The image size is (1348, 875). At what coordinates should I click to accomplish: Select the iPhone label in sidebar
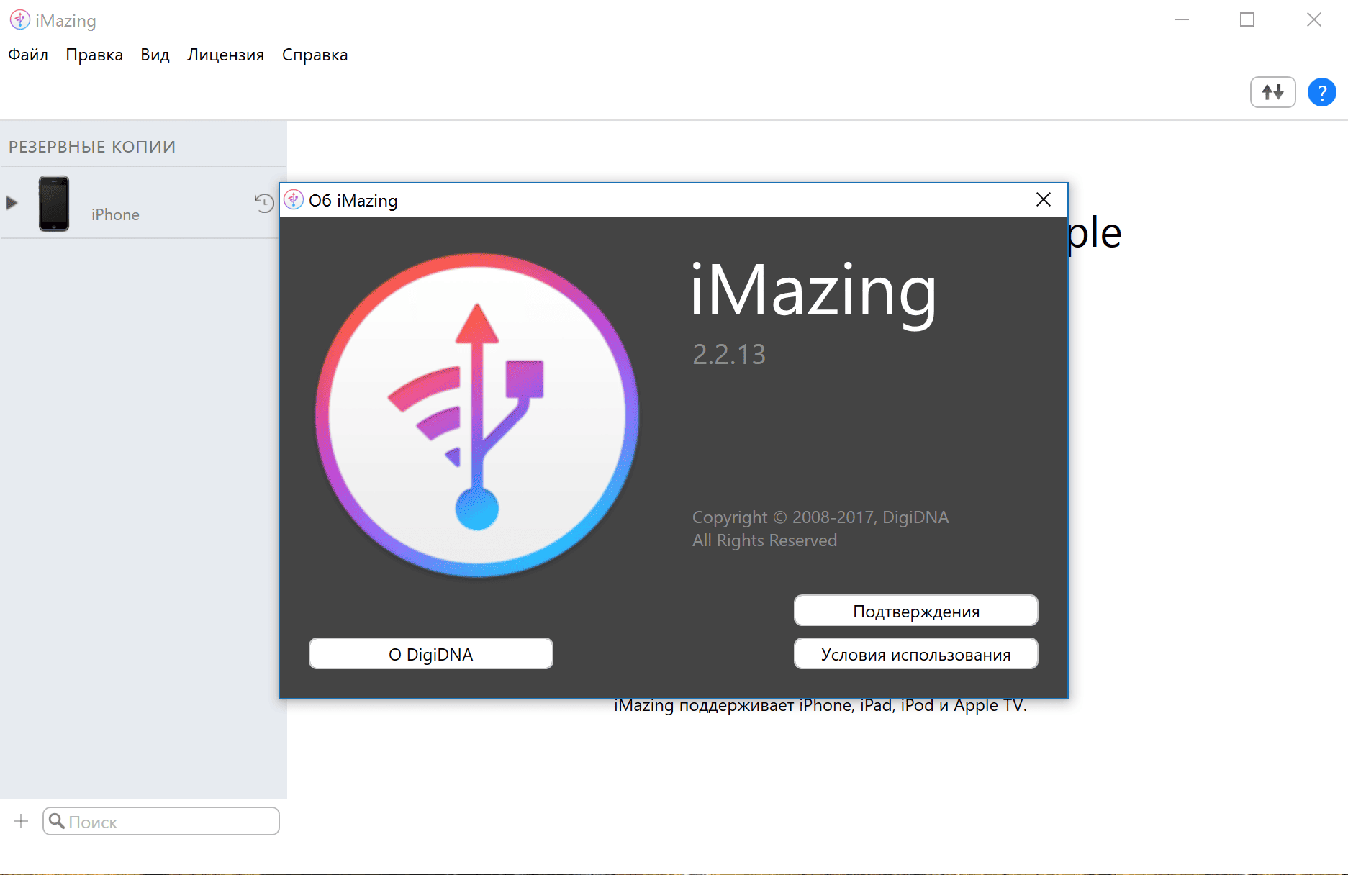(x=115, y=214)
